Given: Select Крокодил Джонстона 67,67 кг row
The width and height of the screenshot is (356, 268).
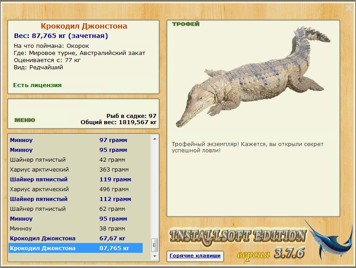Looking at the screenshot, I should pos(76,239).
